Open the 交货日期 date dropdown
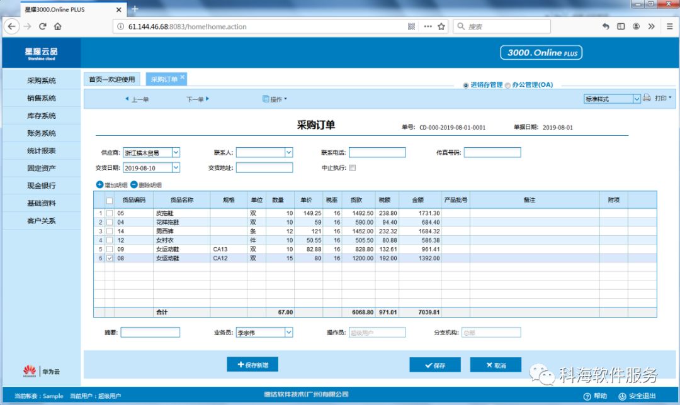 (x=176, y=168)
